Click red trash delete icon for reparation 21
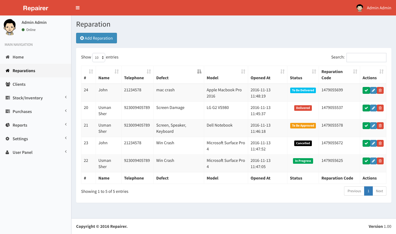This screenshot has height=234, width=396. (x=380, y=126)
